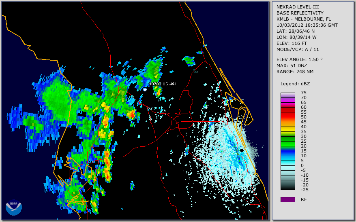
Task: Click the 'ELEV ANGLE: 1.50 °' line
Action: pos(300,59)
